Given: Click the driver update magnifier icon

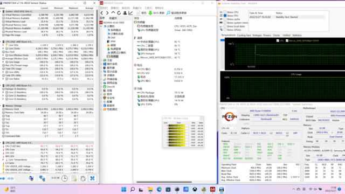Looking at the screenshot, I should [x=168, y=13].
